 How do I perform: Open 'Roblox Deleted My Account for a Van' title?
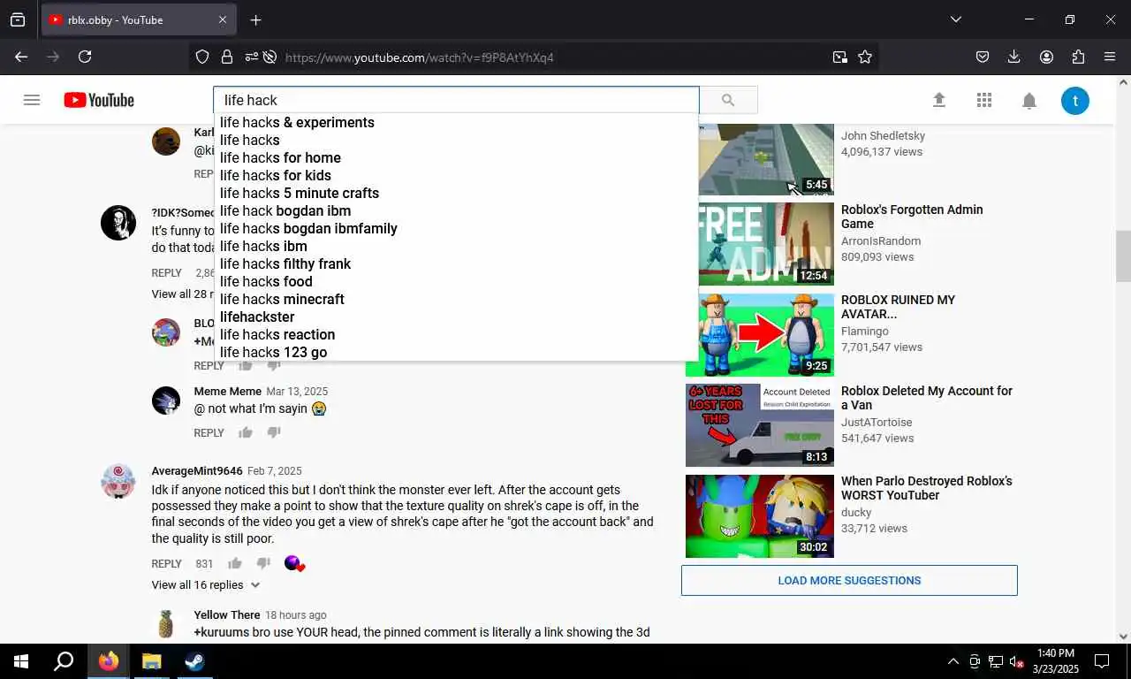click(x=927, y=398)
